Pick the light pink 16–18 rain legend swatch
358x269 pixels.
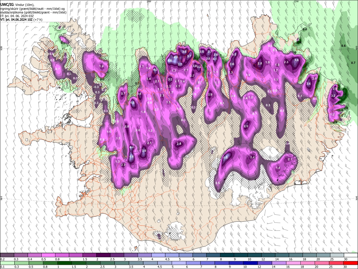[293, 263]
